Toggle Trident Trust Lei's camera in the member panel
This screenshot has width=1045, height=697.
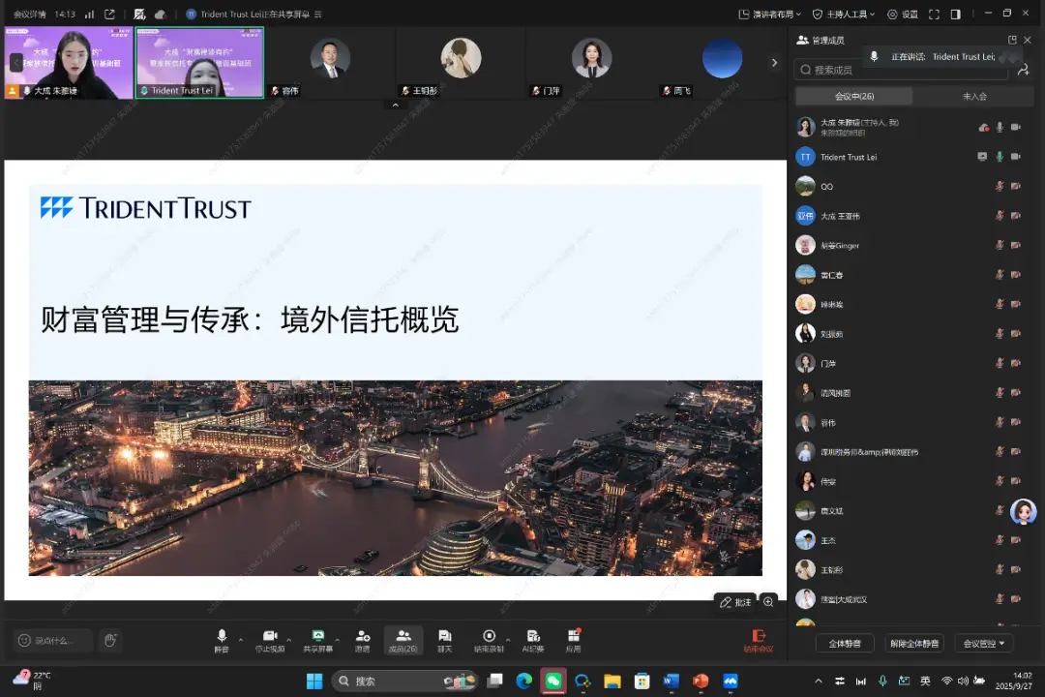pos(1016,156)
